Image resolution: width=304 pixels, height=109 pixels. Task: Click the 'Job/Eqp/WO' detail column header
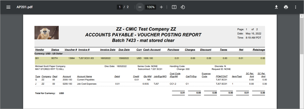coord(160,77)
